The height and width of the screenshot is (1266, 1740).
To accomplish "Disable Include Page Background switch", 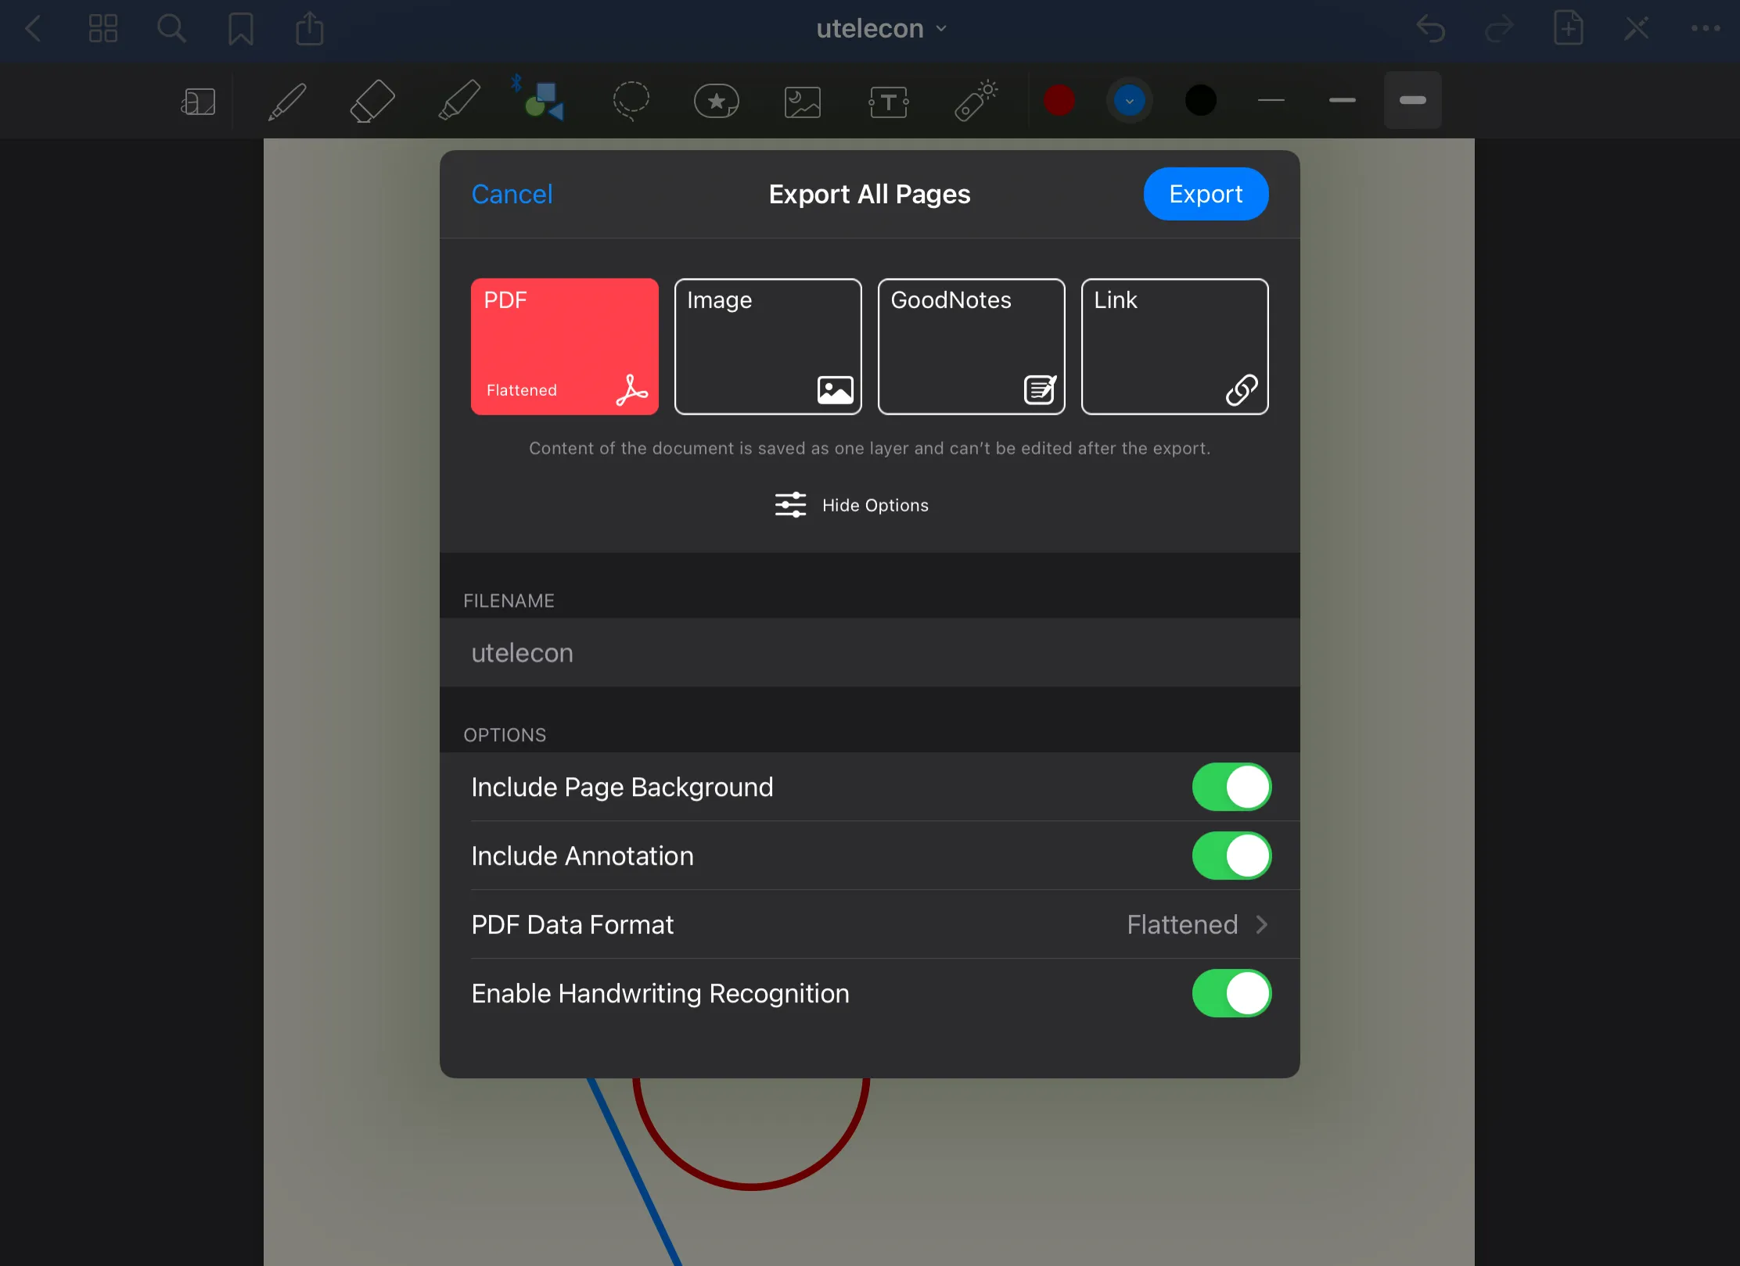I will point(1231,787).
